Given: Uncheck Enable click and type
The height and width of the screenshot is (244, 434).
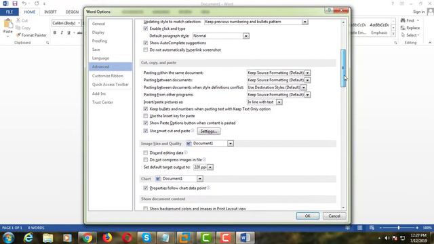Looking at the screenshot, I should [146, 28].
